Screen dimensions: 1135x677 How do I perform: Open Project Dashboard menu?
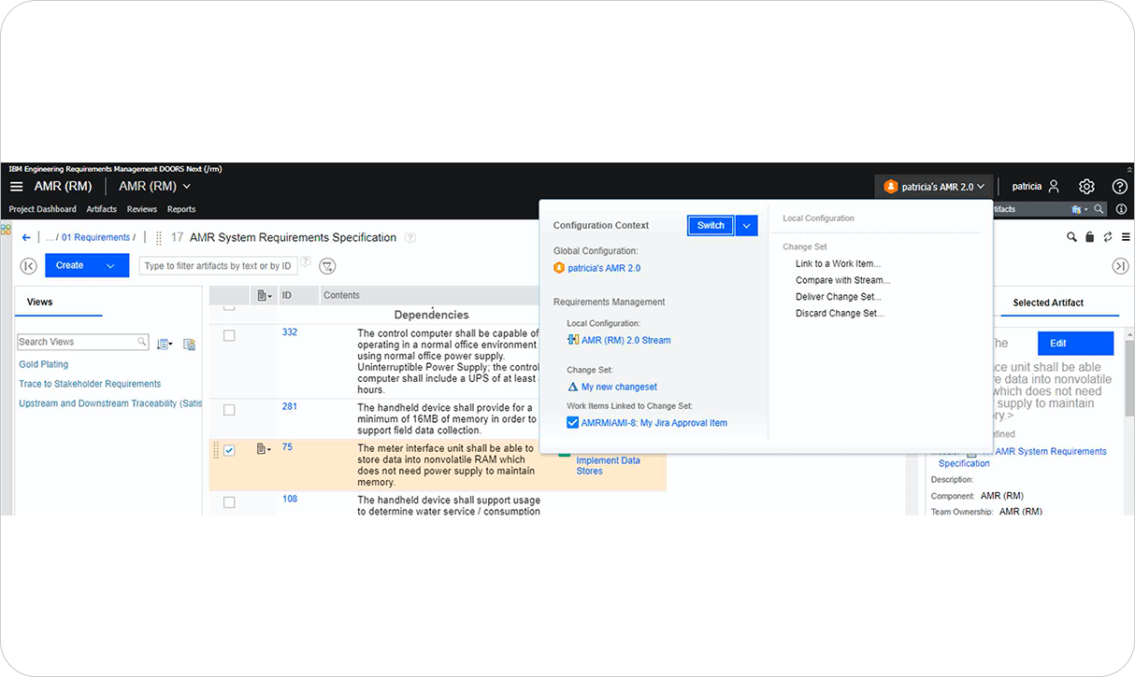(43, 209)
